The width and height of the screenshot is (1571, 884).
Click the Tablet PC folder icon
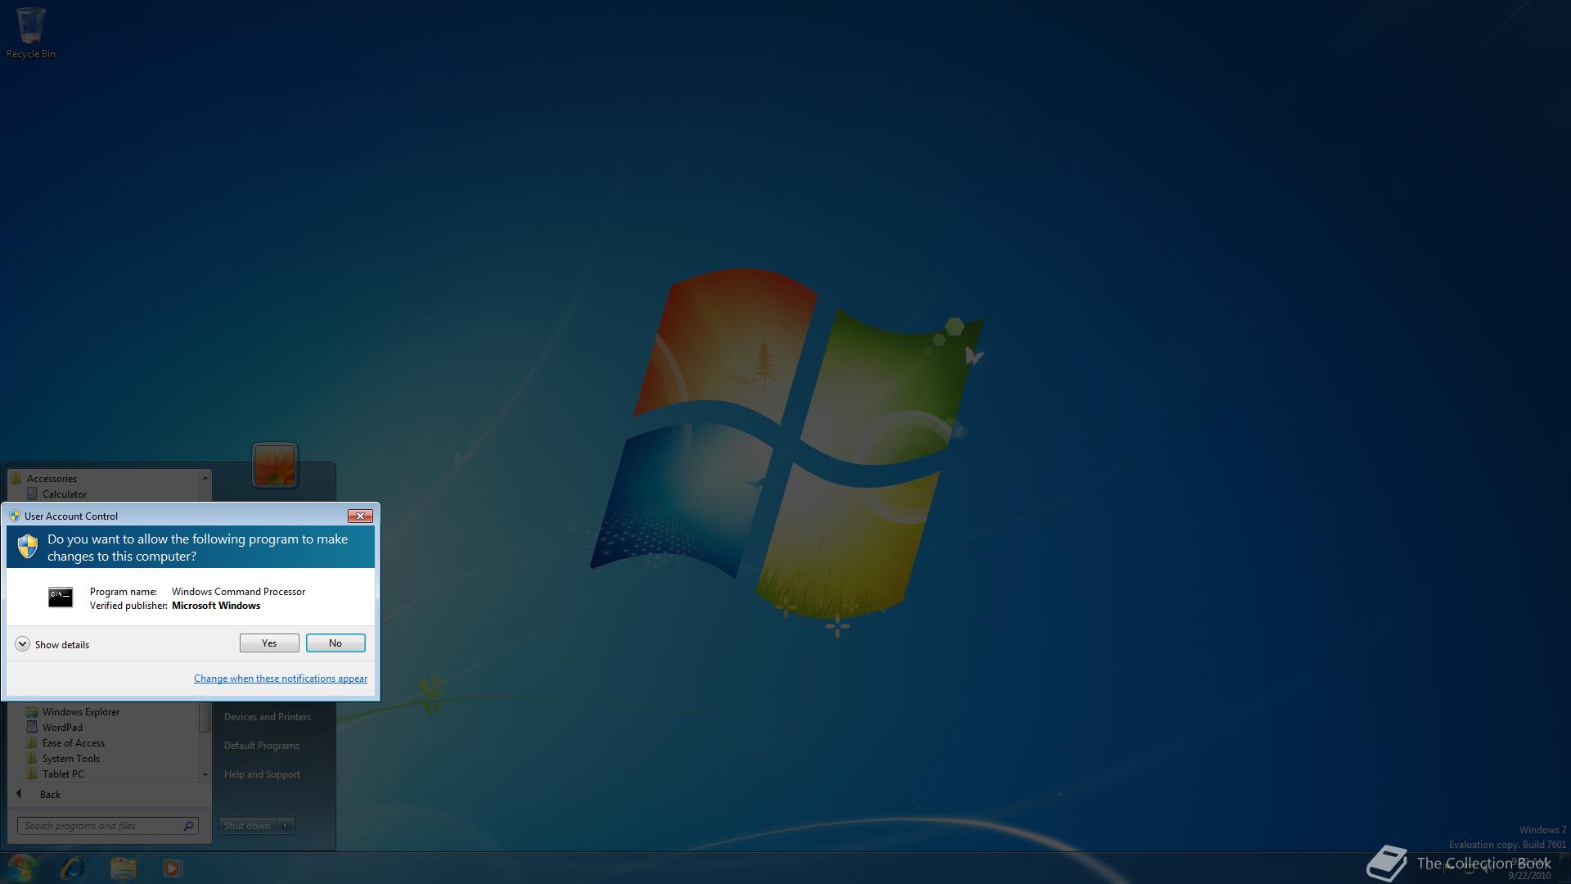(x=32, y=774)
